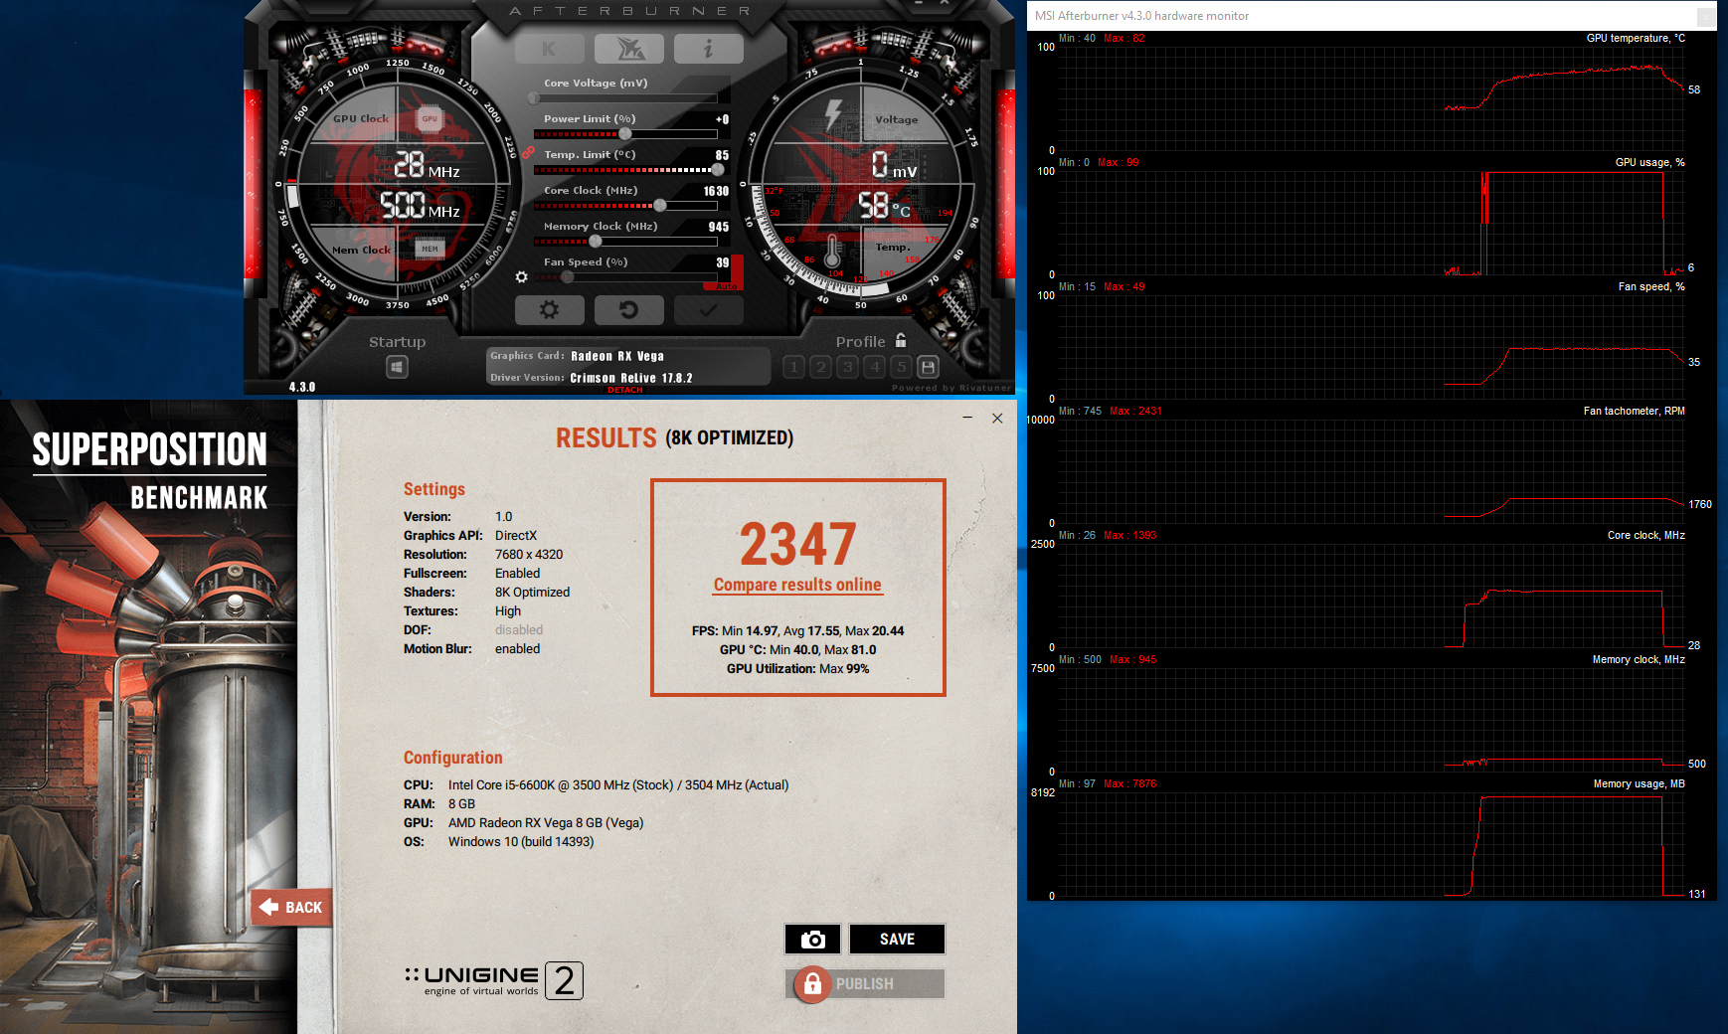The image size is (1728, 1034).
Task: Click the resolution value 7680 x 4320
Action: [529, 555]
